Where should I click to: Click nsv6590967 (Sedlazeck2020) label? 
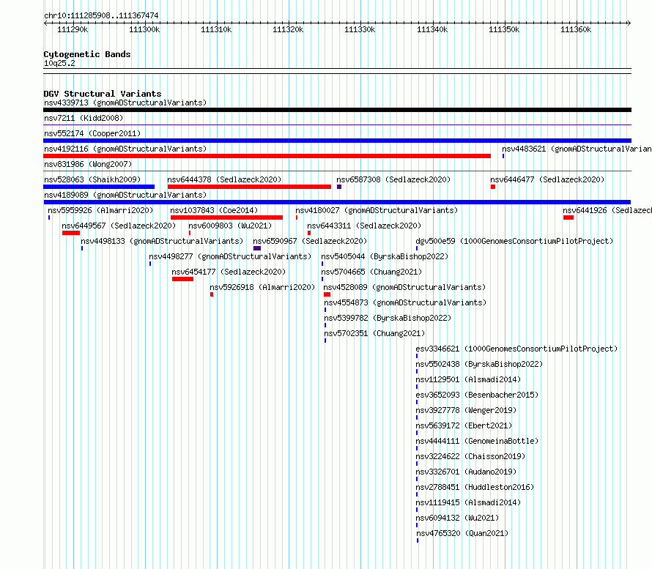[310, 241]
